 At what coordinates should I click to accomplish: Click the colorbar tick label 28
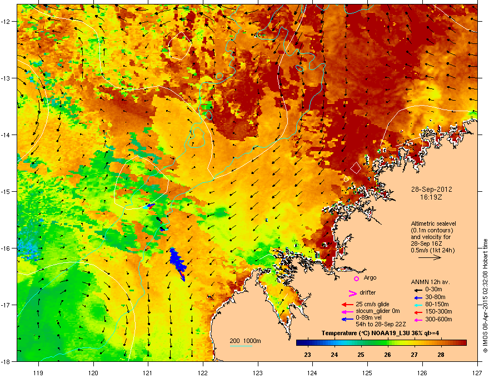(x=441, y=355)
